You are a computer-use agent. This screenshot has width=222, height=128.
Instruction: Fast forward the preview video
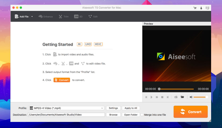157,97
